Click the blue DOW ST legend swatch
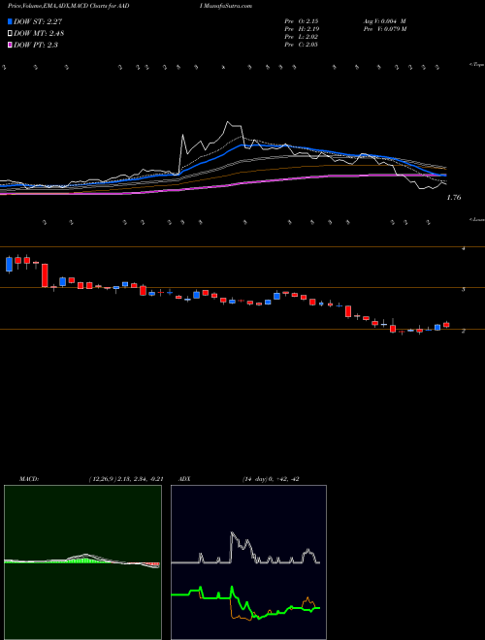The image size is (485, 640). pyautogui.click(x=11, y=21)
